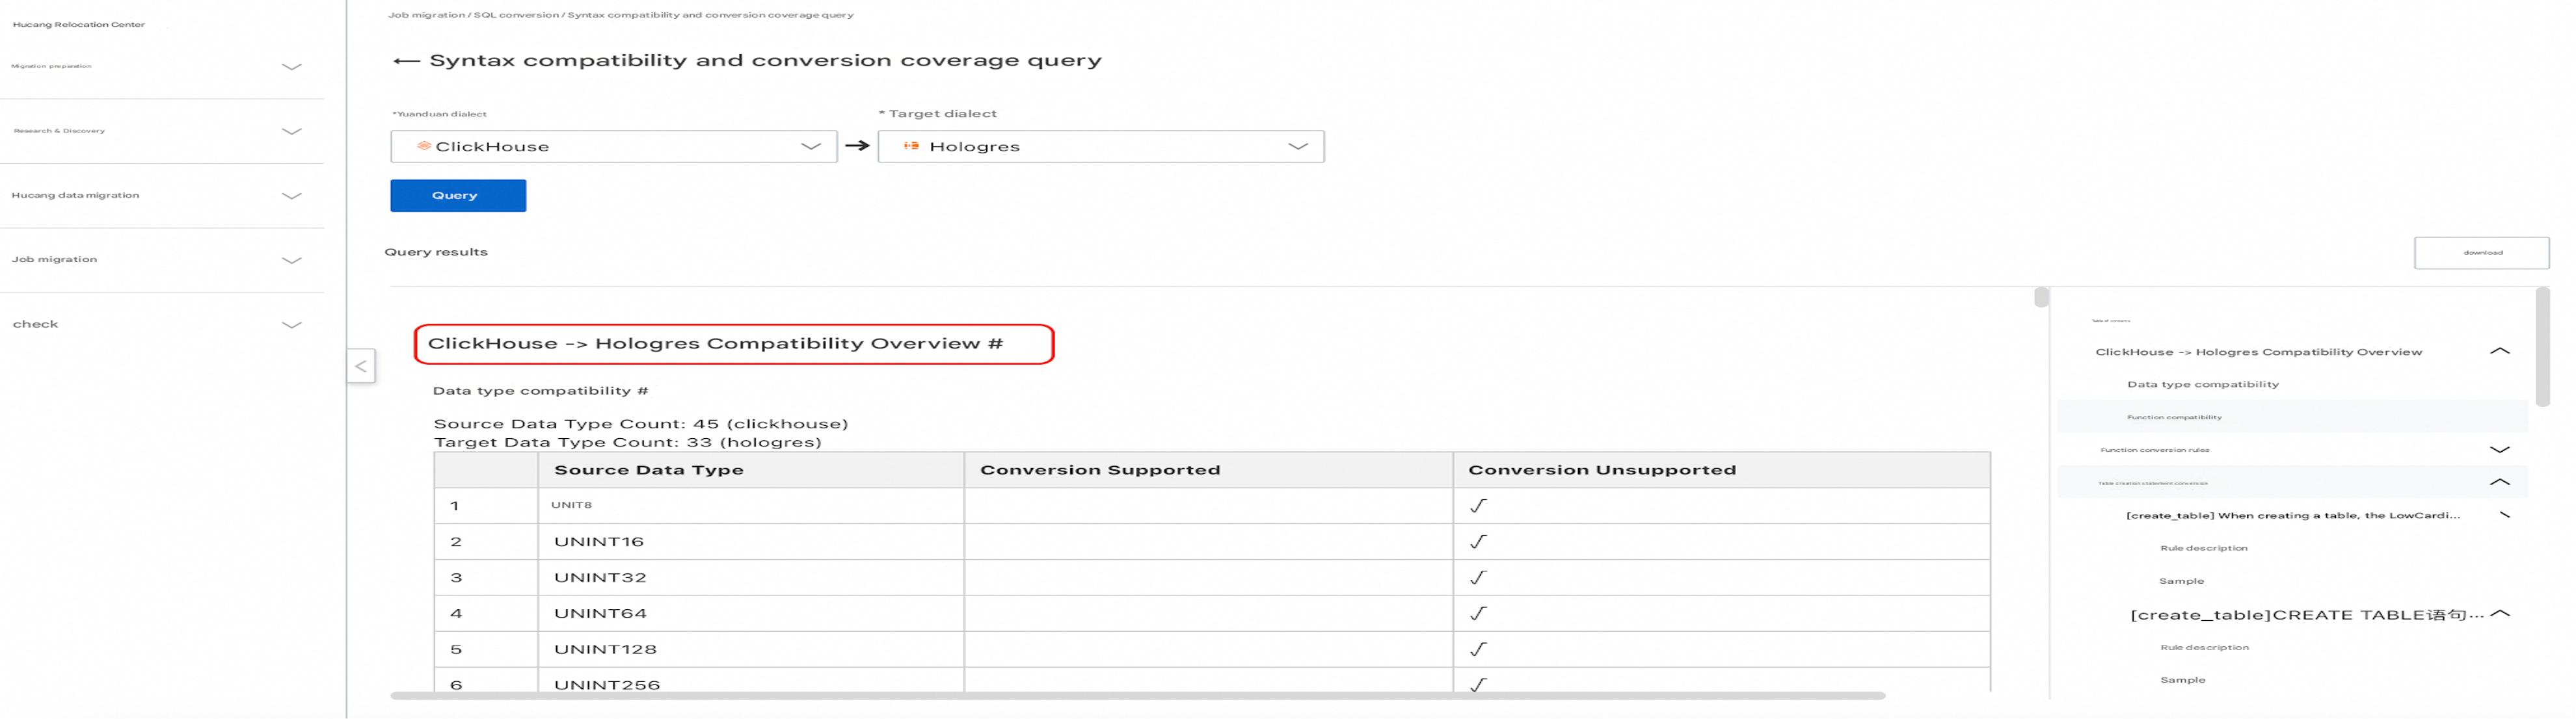Screen dimensions: 2576x719
Task: Expand the Research & Discovery sidebar chevron
Action: (291, 131)
